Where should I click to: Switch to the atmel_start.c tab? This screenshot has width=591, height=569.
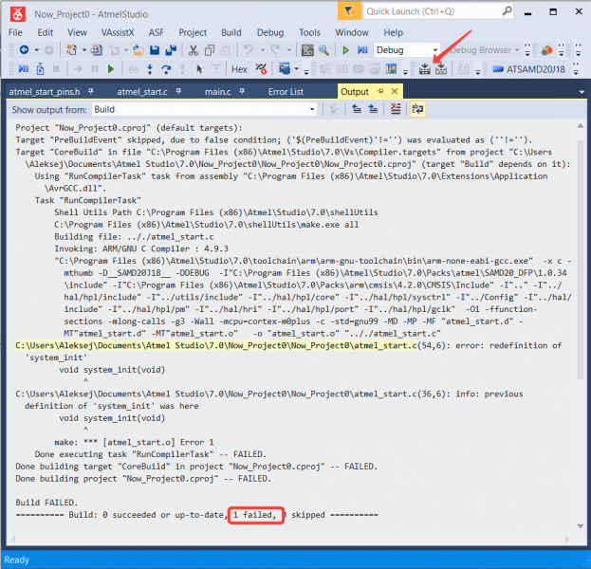click(142, 92)
